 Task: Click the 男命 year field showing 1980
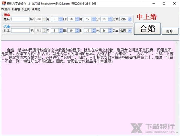tap(38, 19)
